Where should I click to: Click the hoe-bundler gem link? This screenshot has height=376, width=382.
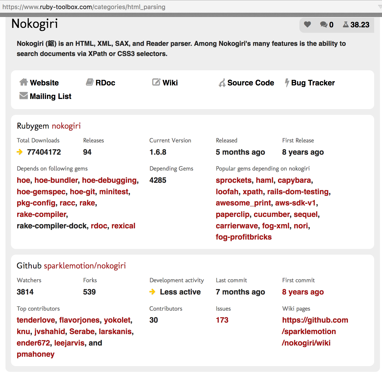(56, 180)
